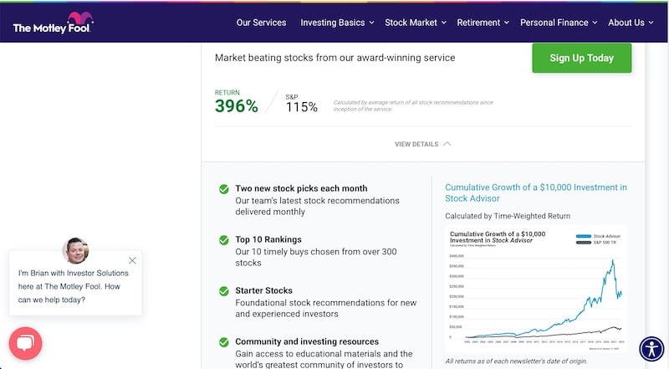
Task: Open Cumulative Growth of $10,000 Investment link
Action: (x=536, y=192)
